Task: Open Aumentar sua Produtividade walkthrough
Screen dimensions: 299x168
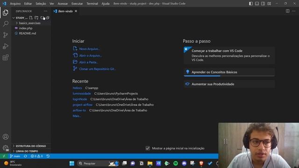Action: pos(229,84)
